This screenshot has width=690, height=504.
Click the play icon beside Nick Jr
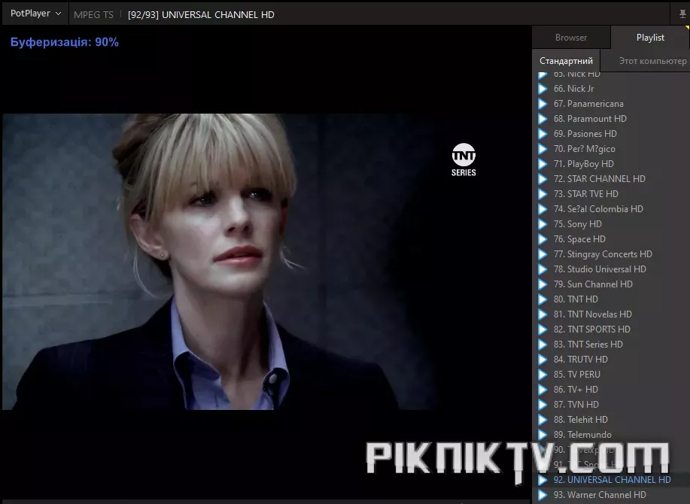[543, 89]
